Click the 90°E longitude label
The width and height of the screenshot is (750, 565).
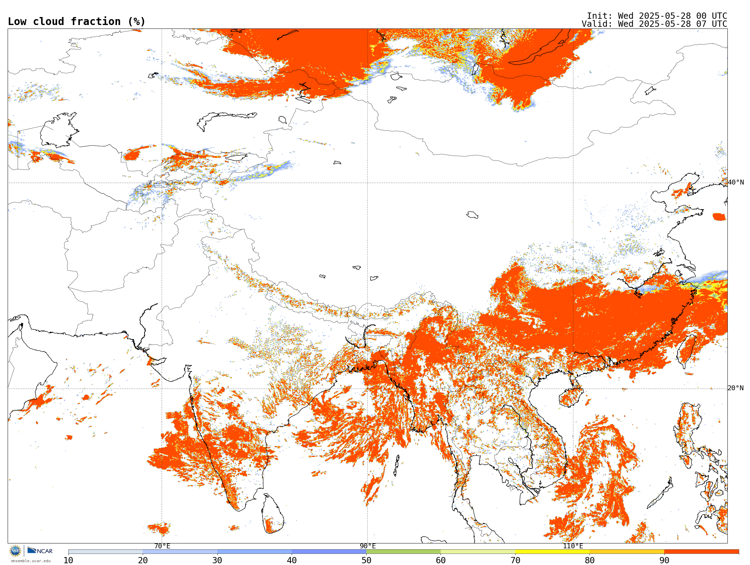tap(368, 546)
